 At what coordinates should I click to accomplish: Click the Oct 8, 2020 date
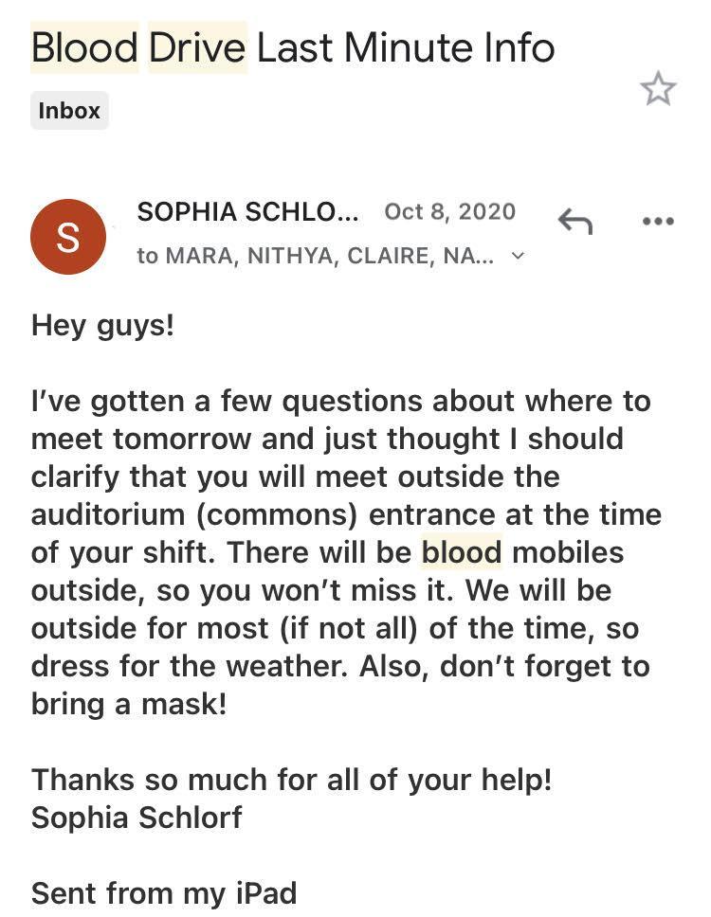tap(449, 212)
